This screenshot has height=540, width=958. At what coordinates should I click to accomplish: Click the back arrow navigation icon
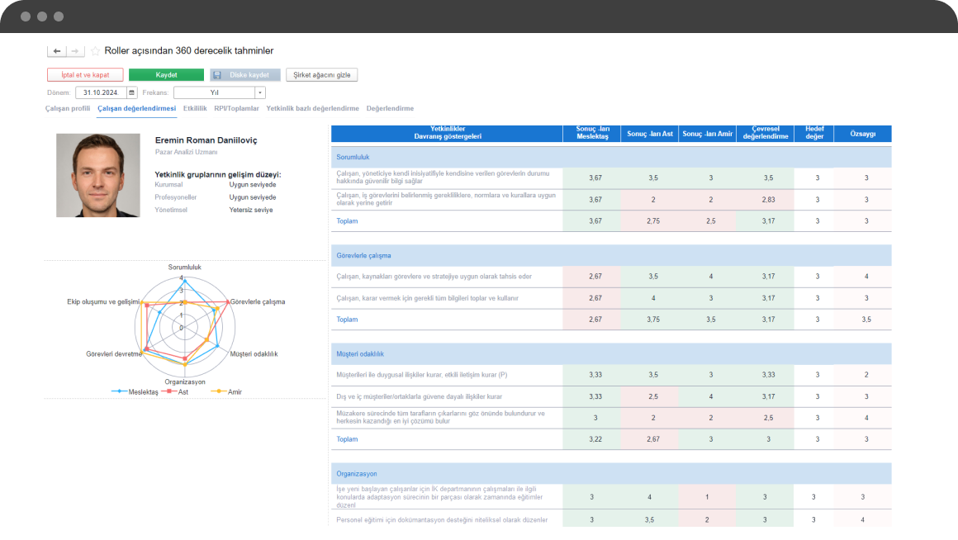(x=57, y=51)
